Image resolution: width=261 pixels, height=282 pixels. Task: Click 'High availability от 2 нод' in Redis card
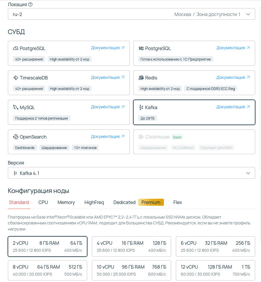point(160,89)
